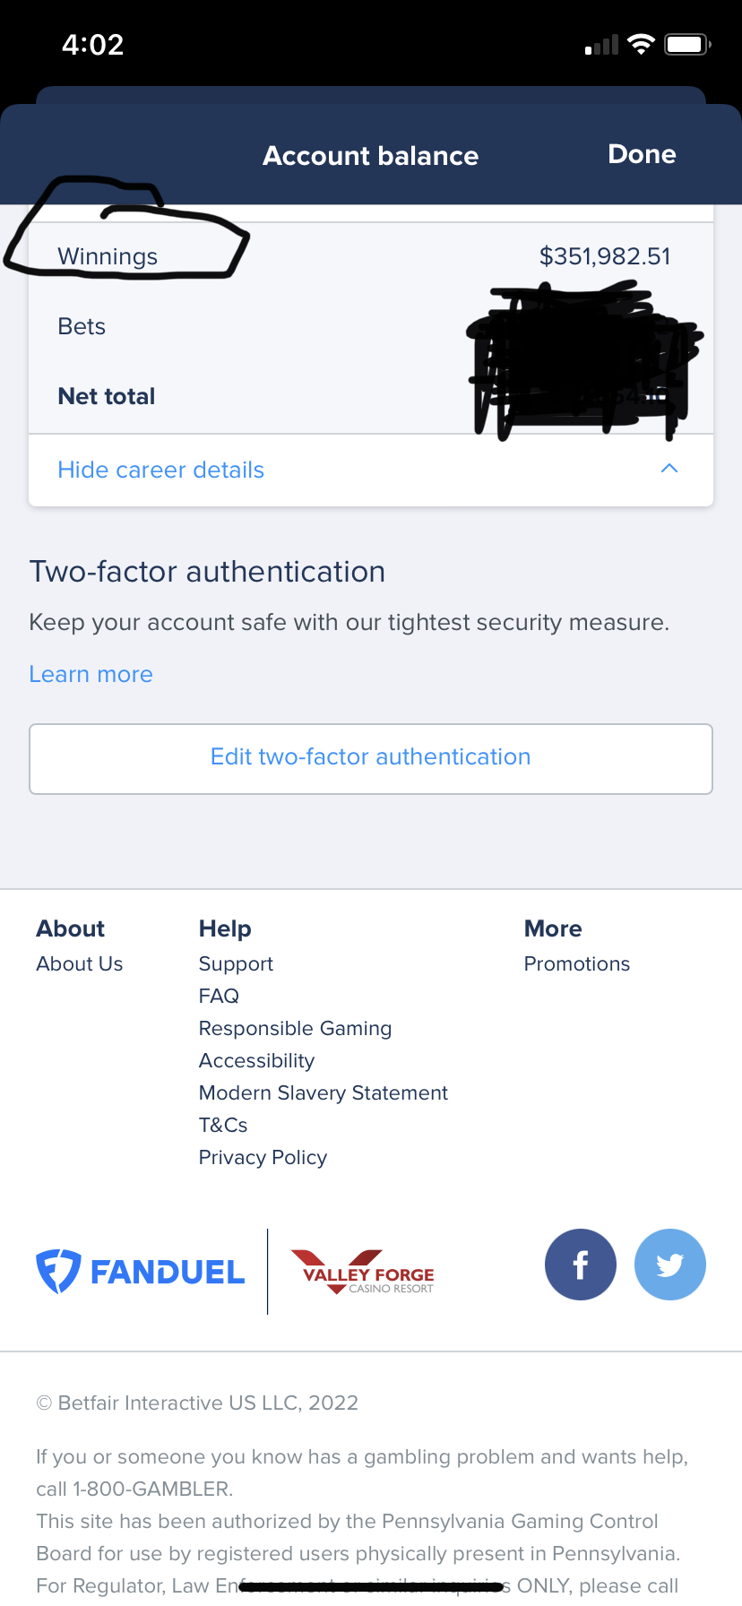Open the Support link

pyautogui.click(x=236, y=963)
